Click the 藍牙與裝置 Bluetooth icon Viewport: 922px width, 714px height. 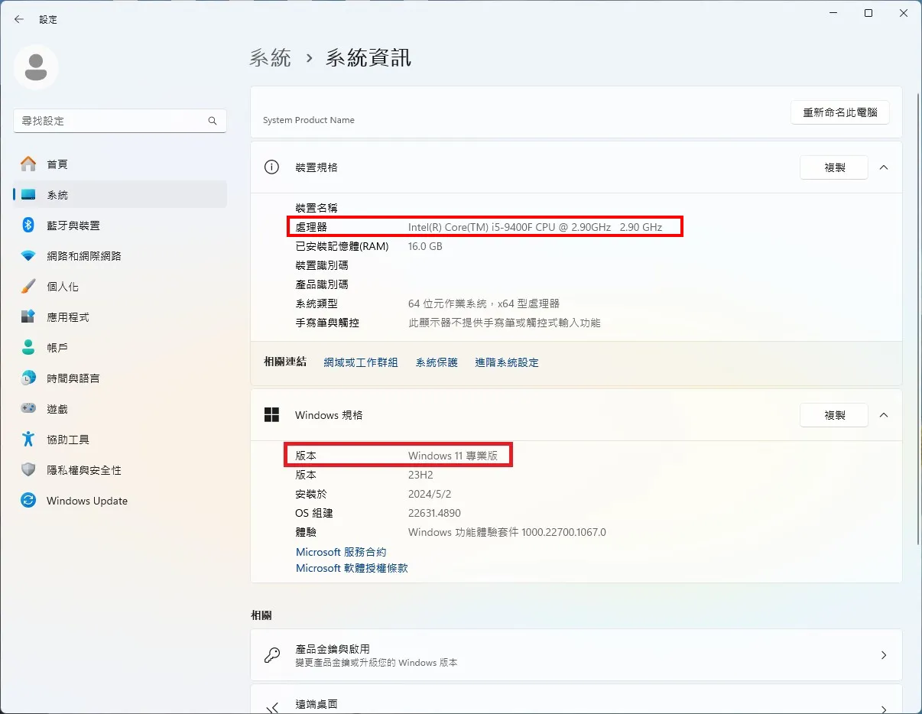[28, 225]
